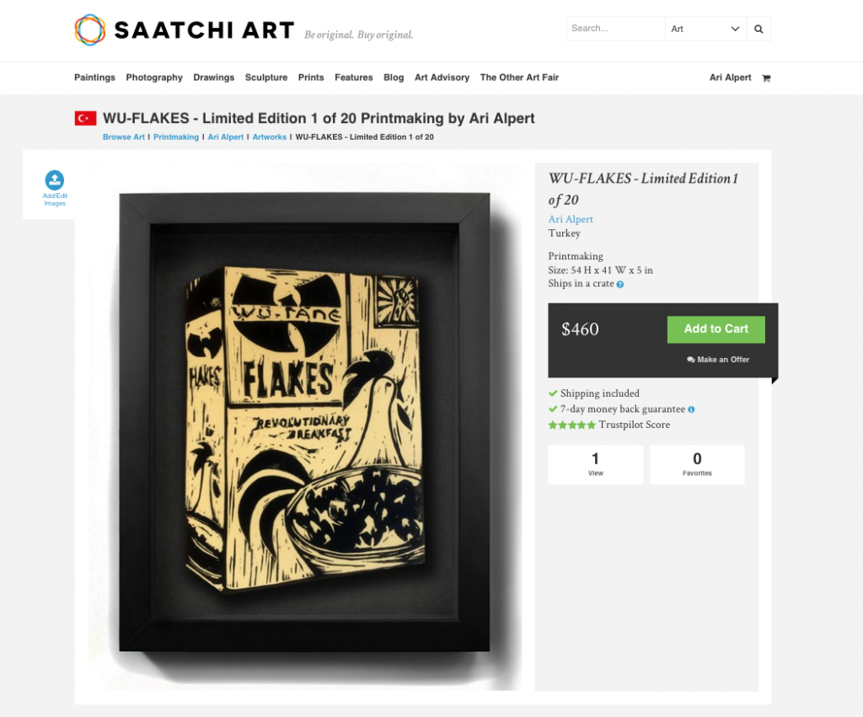Screen dimensions: 863x717
Task: Click the Trustpilot green stars rating
Action: pos(572,425)
